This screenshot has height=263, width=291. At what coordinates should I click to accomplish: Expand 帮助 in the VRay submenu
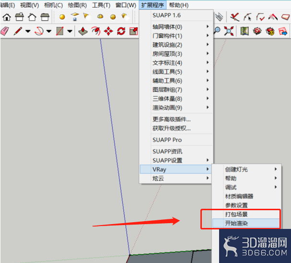[246, 179]
